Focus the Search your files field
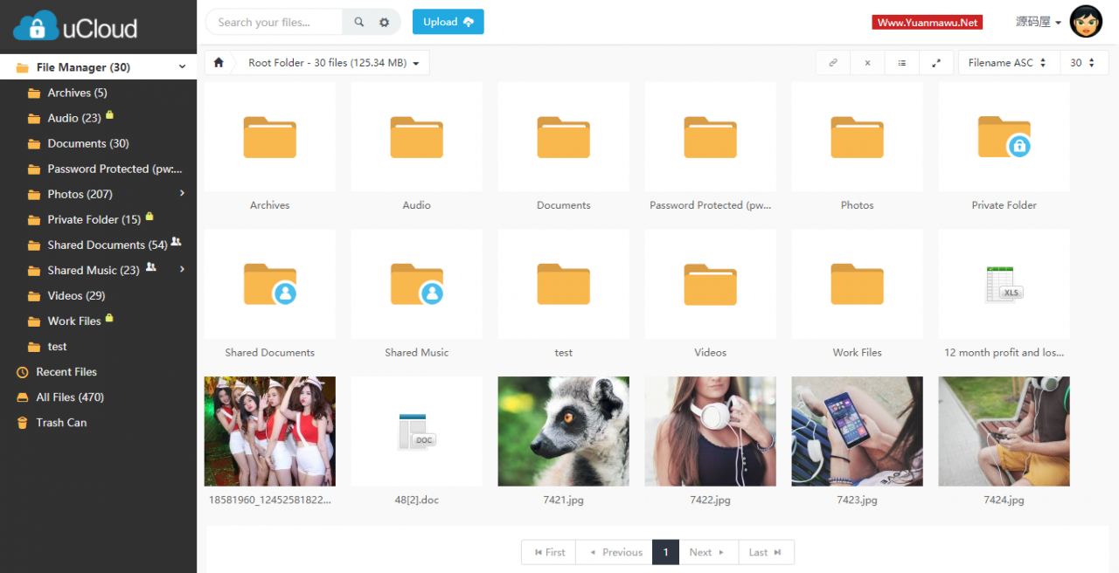Screen dimensions: 1119x573 pos(275,23)
